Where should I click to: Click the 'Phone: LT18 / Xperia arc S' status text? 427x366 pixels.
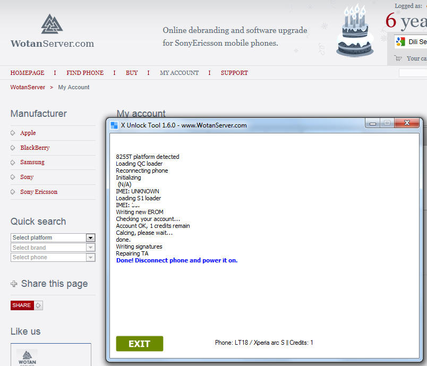[x=250, y=343]
